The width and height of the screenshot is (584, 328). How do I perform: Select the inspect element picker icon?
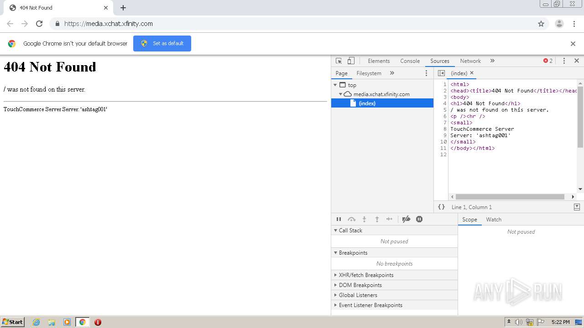click(339, 61)
